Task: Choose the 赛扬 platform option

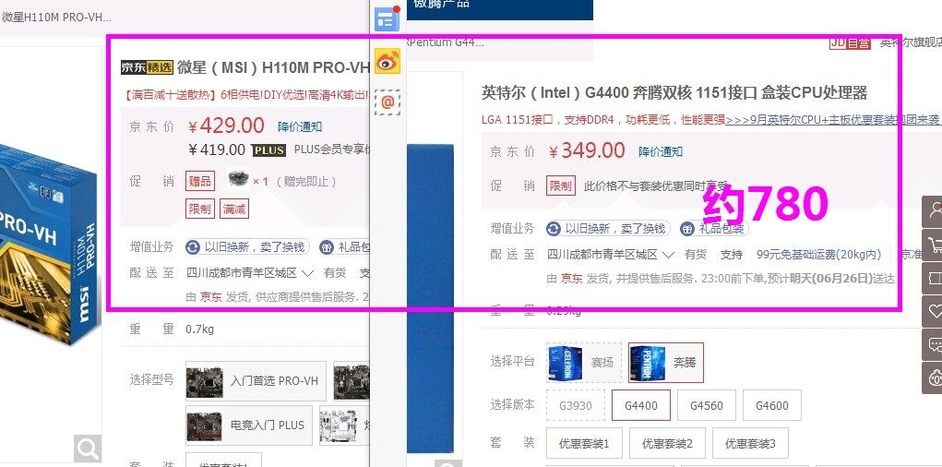Action: pyautogui.click(x=584, y=363)
